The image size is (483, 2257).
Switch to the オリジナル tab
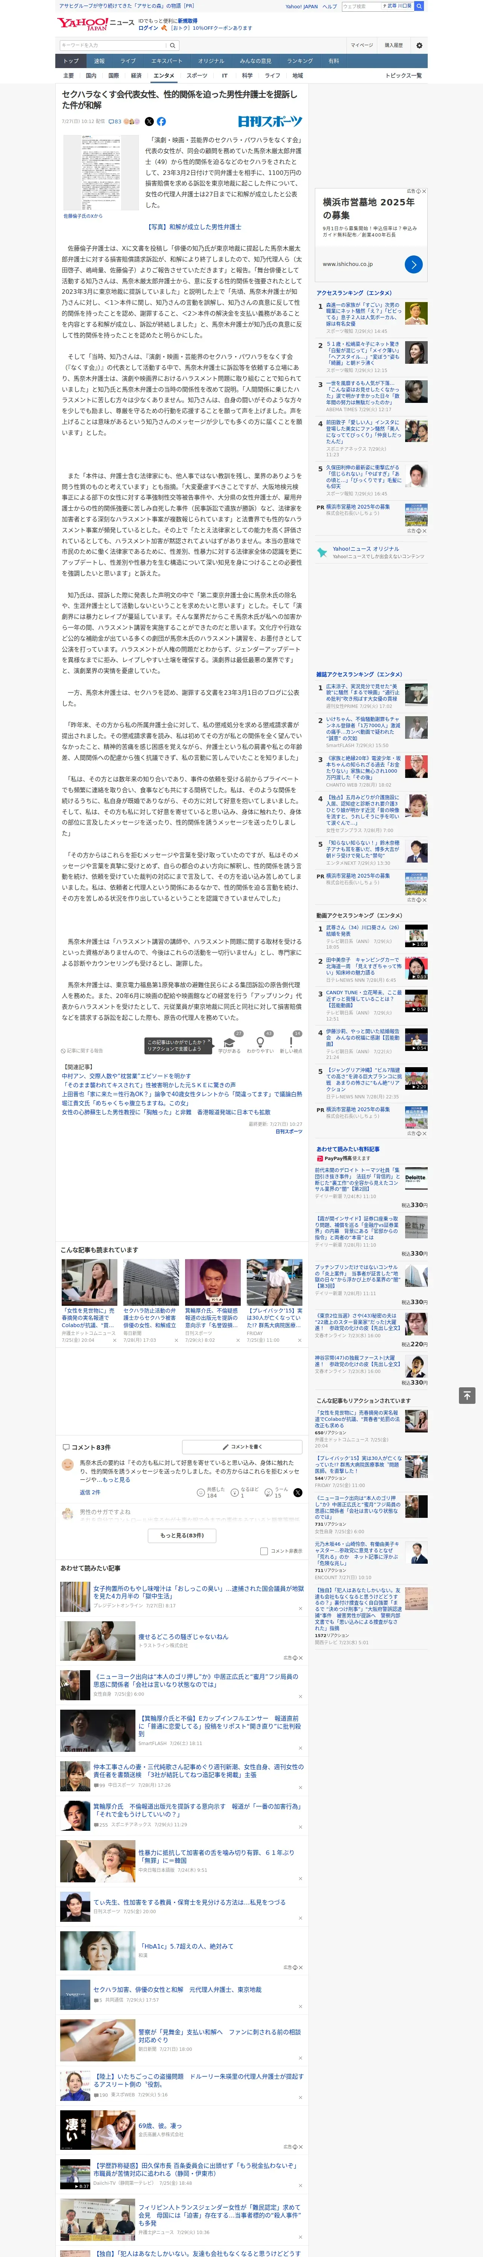click(x=211, y=61)
